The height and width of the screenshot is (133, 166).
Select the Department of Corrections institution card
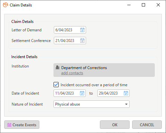(x=104, y=70)
